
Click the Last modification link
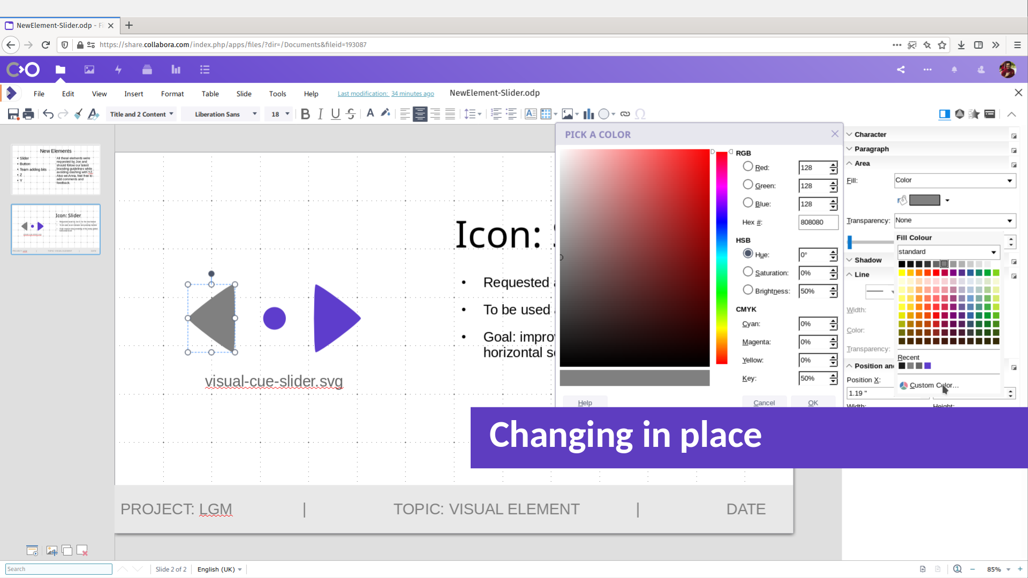tap(385, 94)
